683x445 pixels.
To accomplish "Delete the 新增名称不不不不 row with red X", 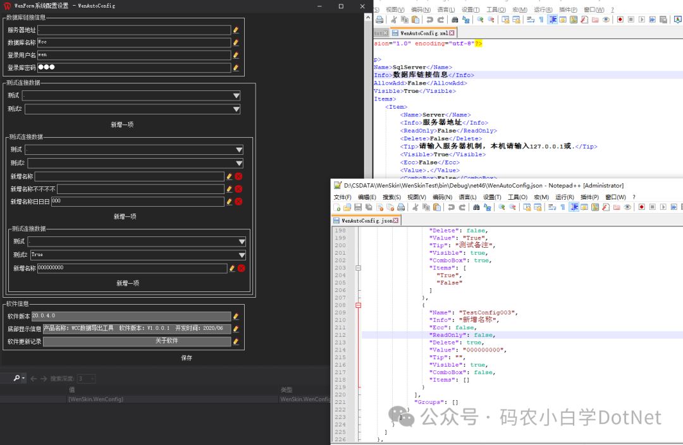I will point(238,189).
